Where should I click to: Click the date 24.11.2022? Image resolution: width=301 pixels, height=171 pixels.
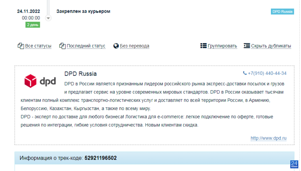(x=28, y=11)
